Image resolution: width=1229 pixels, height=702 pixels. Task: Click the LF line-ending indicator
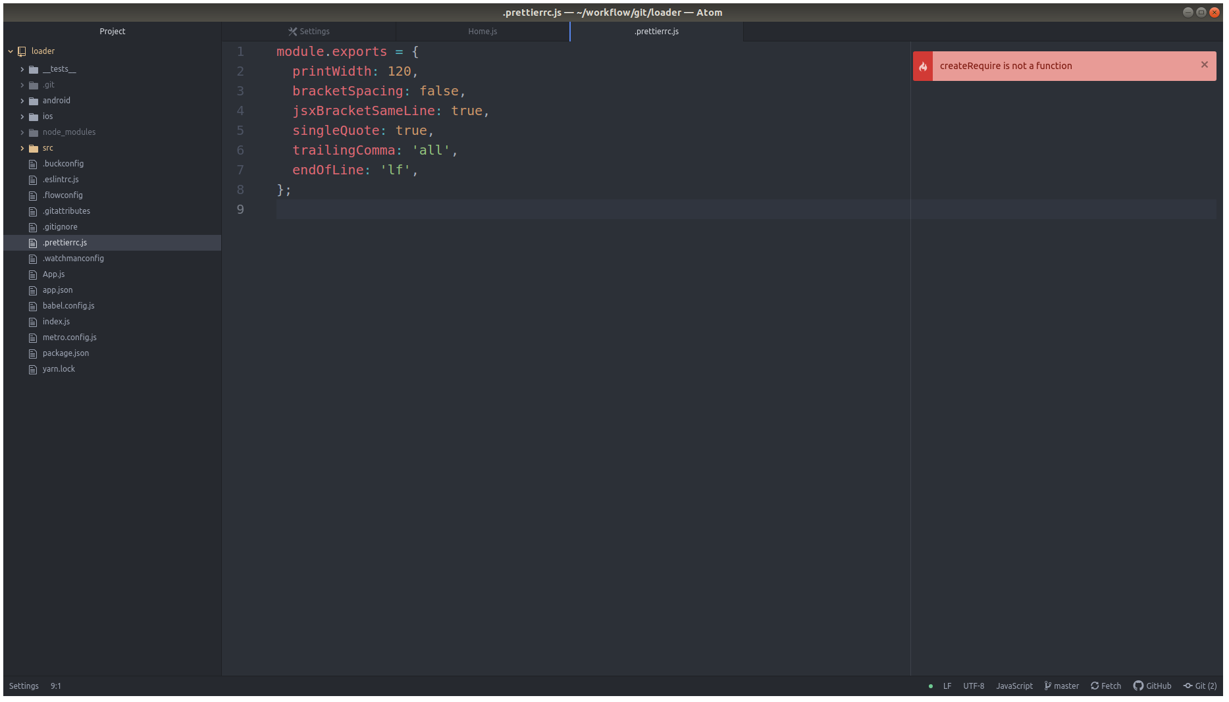(x=947, y=686)
